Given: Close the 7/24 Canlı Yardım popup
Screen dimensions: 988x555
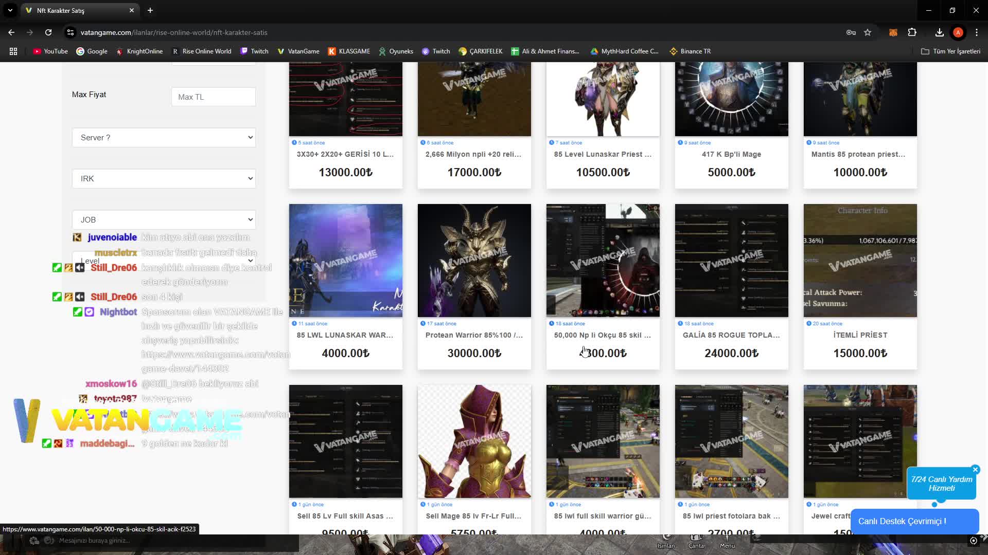Looking at the screenshot, I should pyautogui.click(x=975, y=470).
